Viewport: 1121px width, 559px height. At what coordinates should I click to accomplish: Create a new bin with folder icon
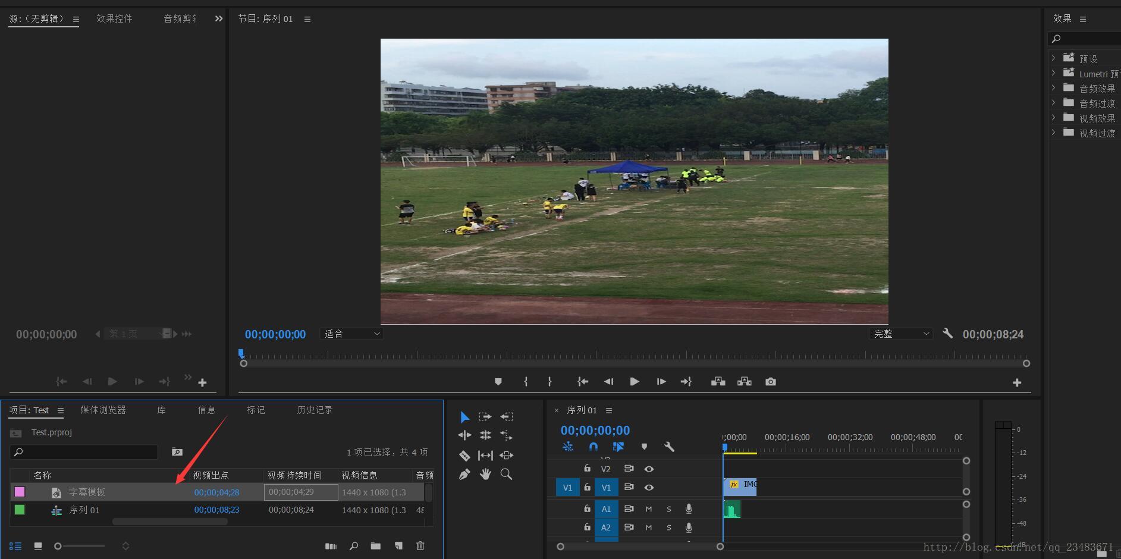tap(375, 546)
